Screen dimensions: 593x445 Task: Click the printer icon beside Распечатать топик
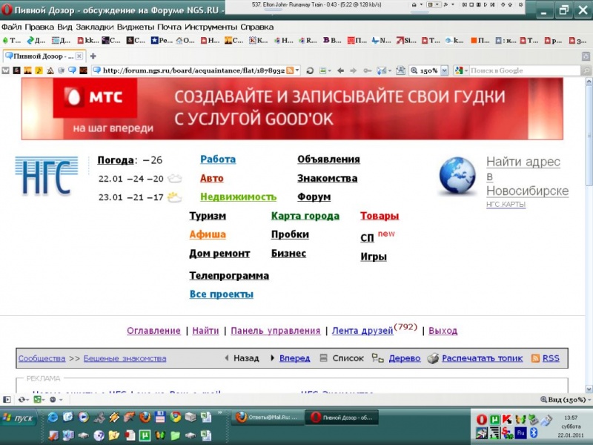(434, 358)
